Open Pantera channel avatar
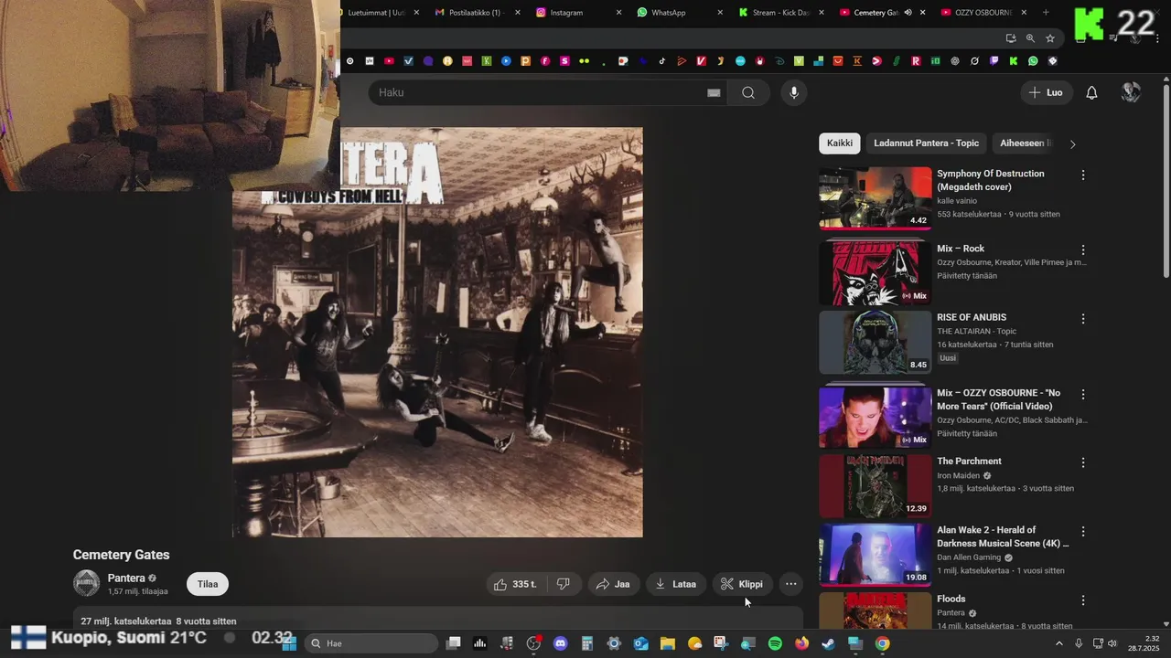Screen dimensions: 1171x658 (x=86, y=583)
